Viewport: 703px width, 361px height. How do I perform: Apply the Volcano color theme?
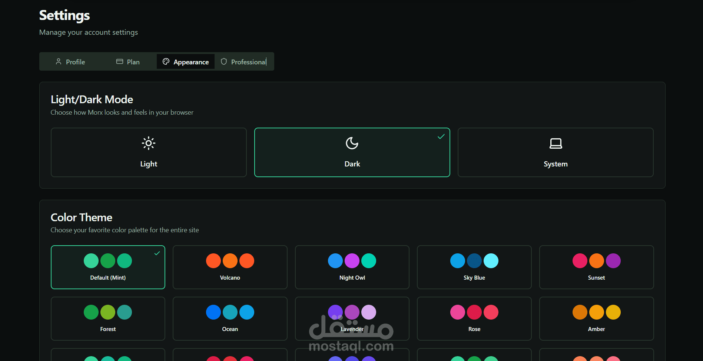230,267
